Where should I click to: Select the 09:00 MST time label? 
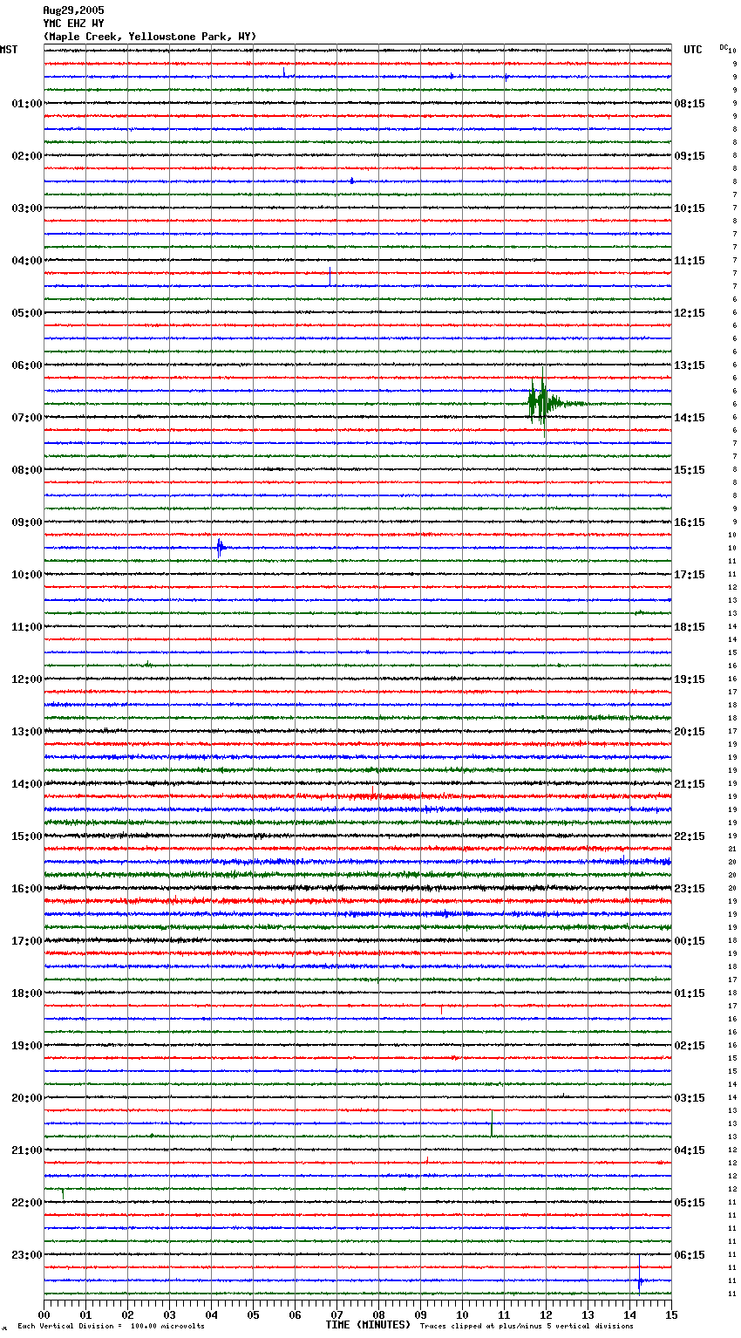tap(26, 522)
